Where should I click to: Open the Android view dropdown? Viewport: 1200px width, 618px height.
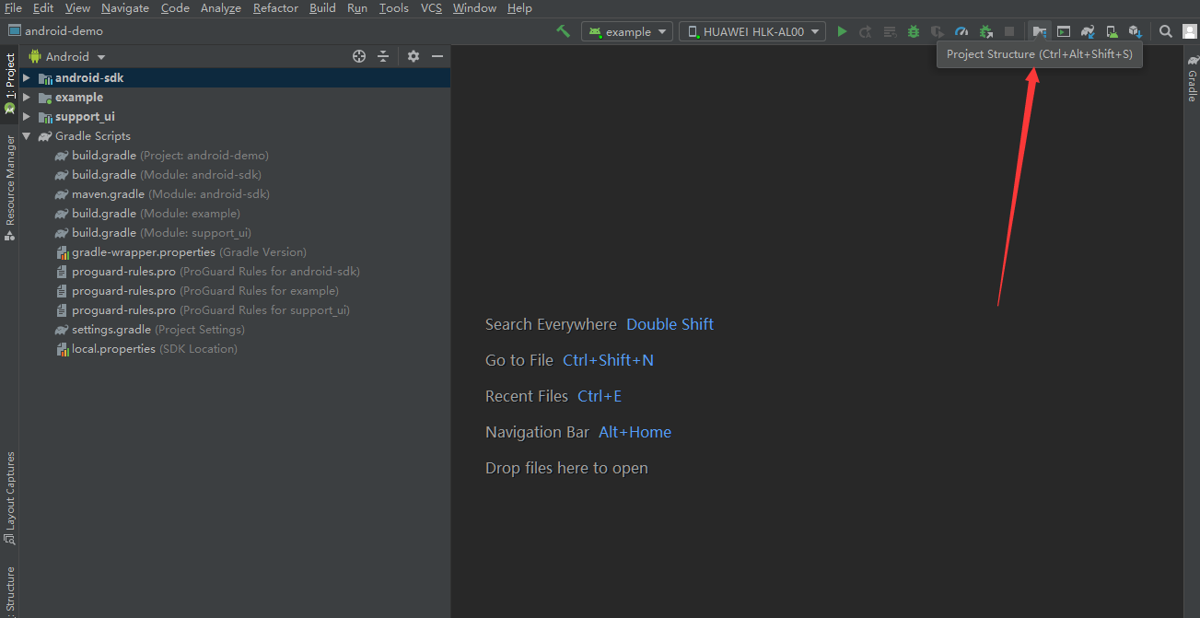(x=66, y=56)
